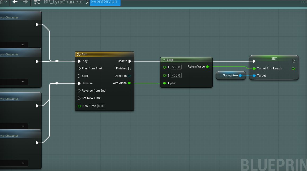
Task: Click the reroute node on Play wire
Action: (57, 61)
